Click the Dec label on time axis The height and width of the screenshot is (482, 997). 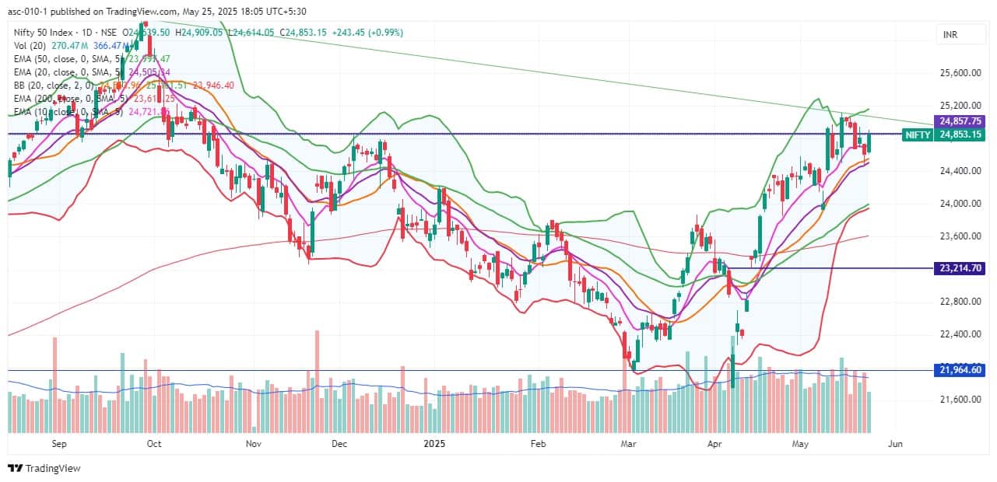(x=339, y=444)
